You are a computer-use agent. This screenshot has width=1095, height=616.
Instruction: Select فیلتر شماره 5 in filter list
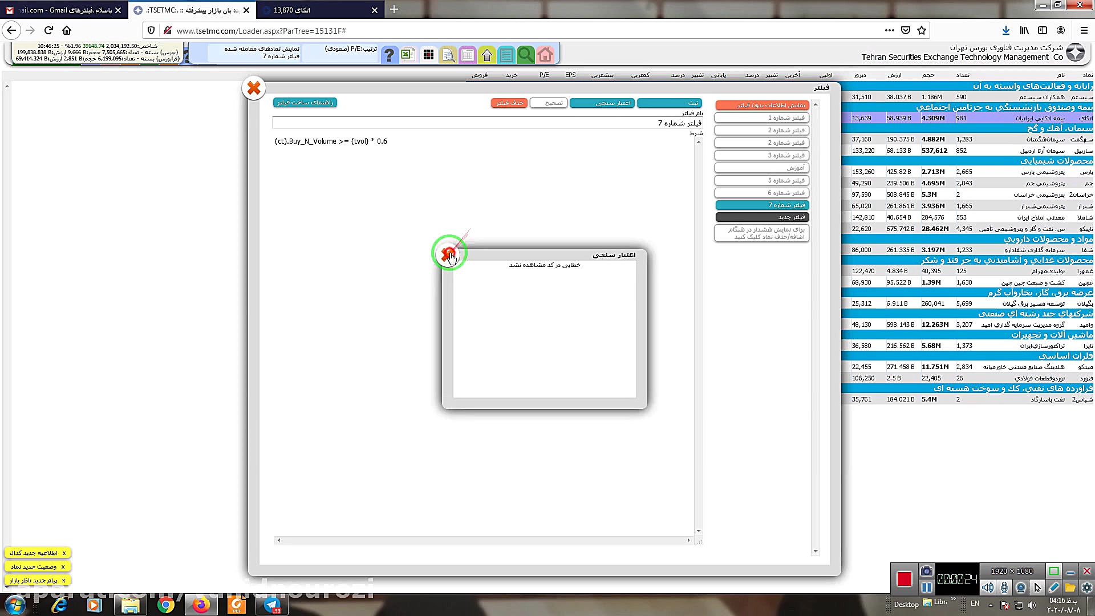point(762,180)
